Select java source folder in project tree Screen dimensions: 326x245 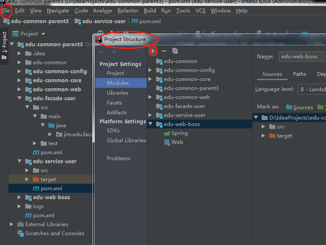click(x=57, y=125)
